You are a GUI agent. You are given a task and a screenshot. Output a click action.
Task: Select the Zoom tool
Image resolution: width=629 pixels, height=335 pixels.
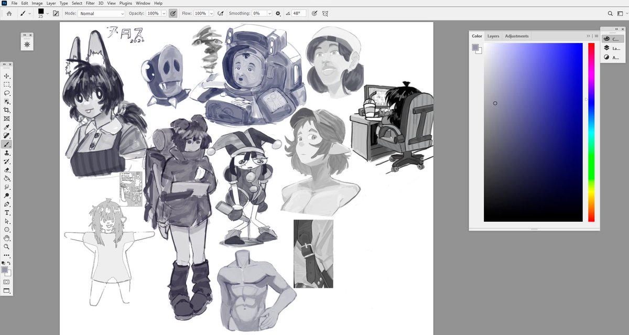[x=7, y=246]
